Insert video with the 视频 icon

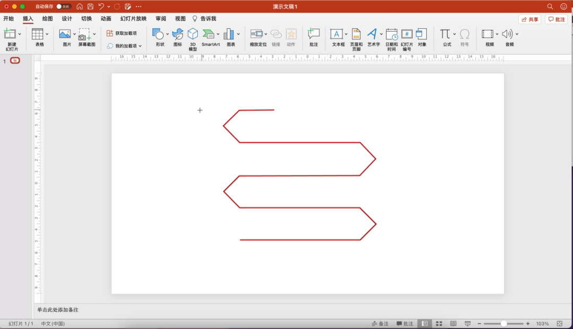coord(488,34)
